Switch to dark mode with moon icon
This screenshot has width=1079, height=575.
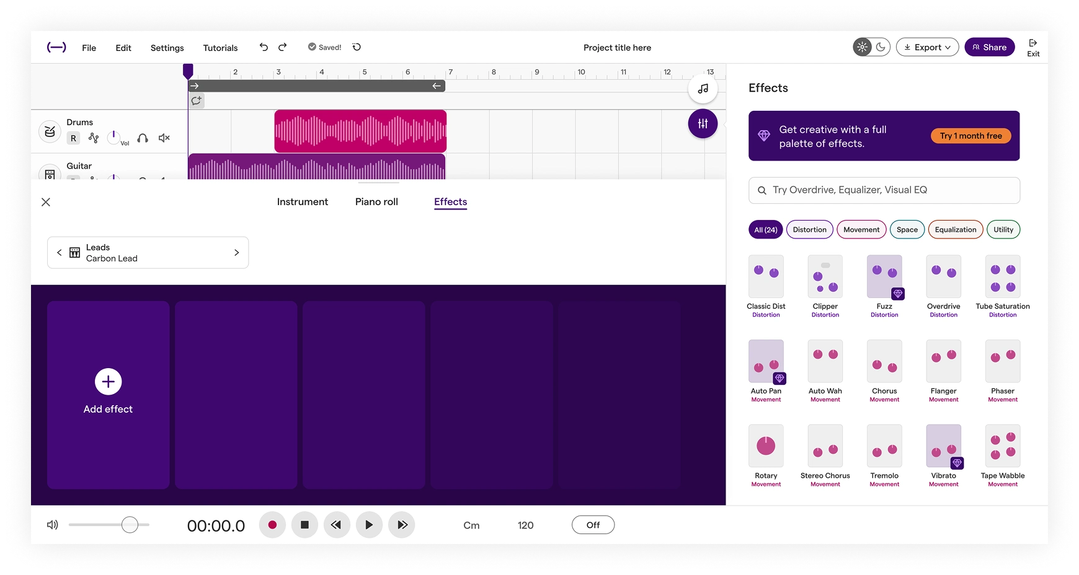[x=881, y=46]
